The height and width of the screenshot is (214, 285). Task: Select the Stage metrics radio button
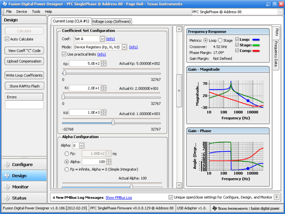pos(220,40)
